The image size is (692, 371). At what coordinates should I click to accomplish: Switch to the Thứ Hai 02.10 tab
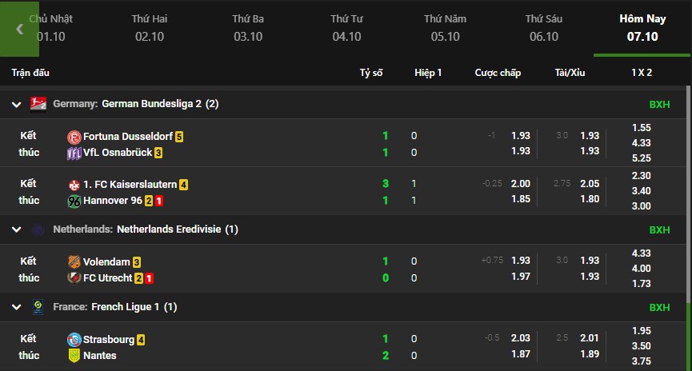[149, 28]
